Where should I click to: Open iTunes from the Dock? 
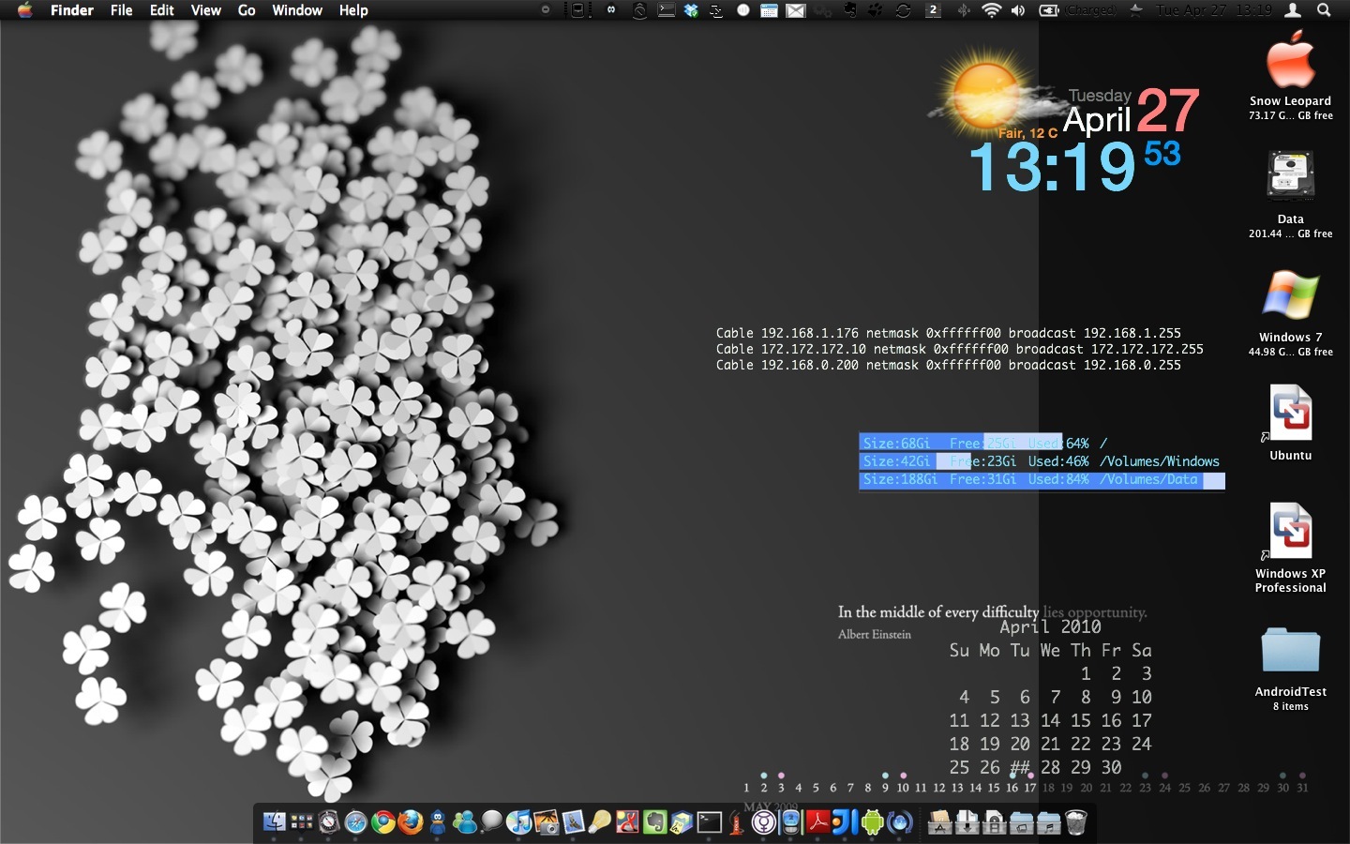[518, 822]
